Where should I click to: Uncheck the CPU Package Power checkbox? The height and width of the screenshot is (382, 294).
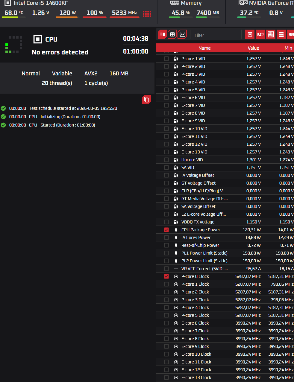pos(166,230)
